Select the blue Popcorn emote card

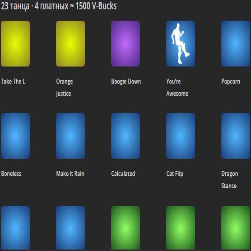(236, 44)
